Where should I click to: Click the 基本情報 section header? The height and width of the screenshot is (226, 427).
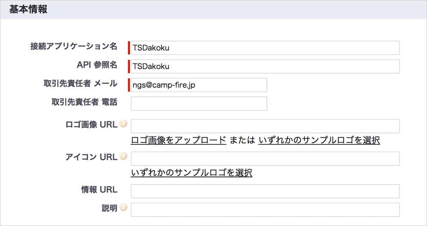[x=28, y=9]
